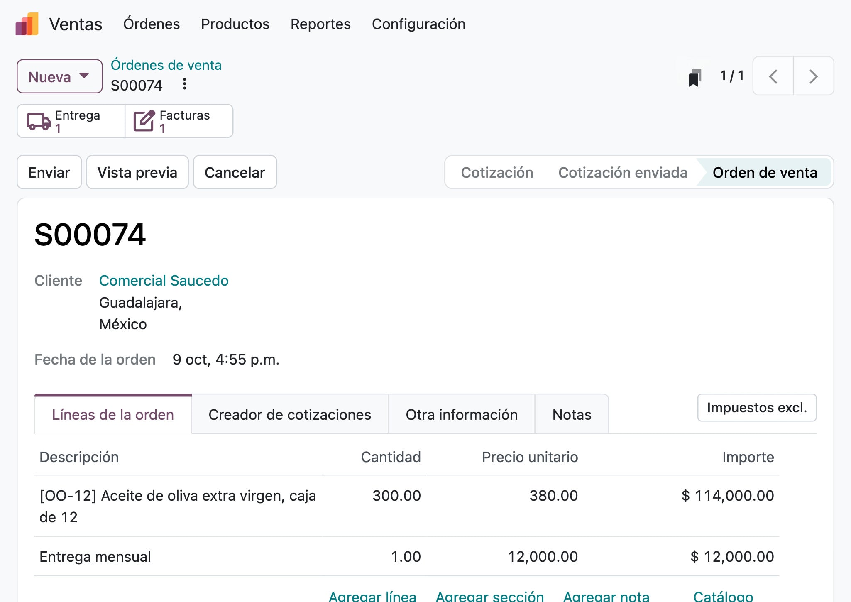
Task: Switch to Otra información tab
Action: coord(462,414)
